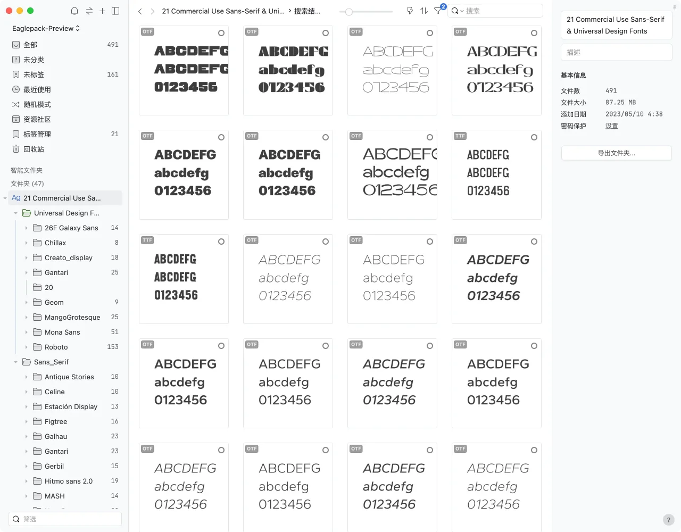Click the switch library arrows icon

click(x=89, y=11)
